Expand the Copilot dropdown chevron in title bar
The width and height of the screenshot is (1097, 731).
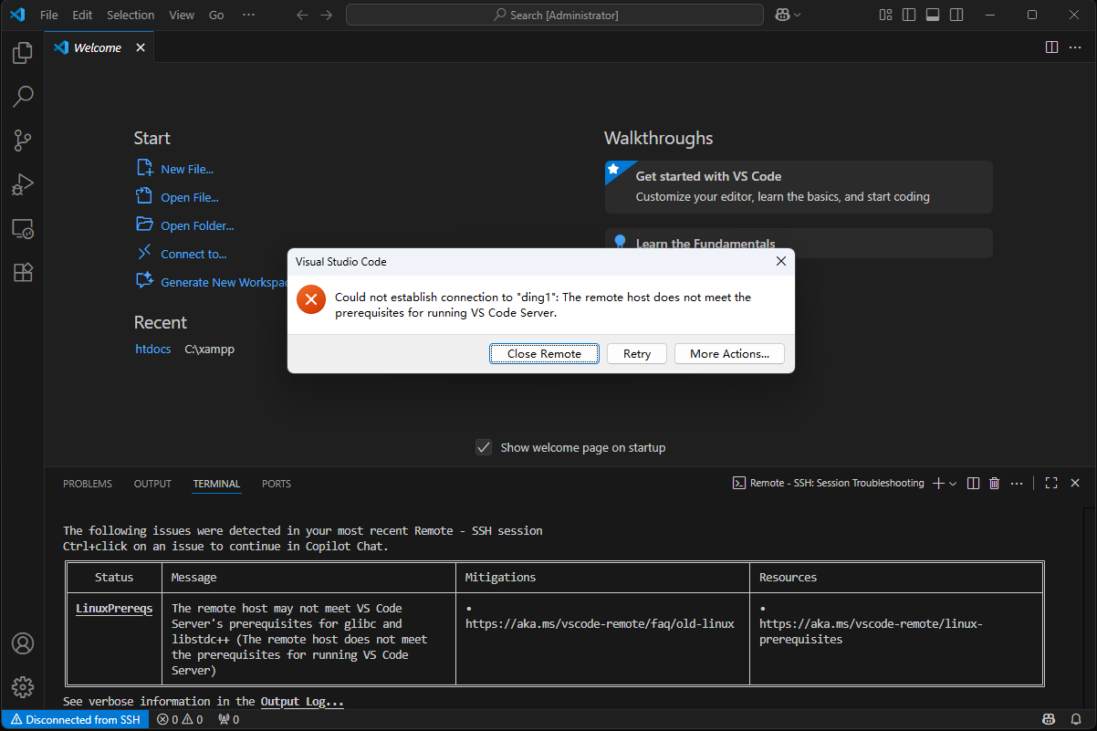[x=798, y=15]
